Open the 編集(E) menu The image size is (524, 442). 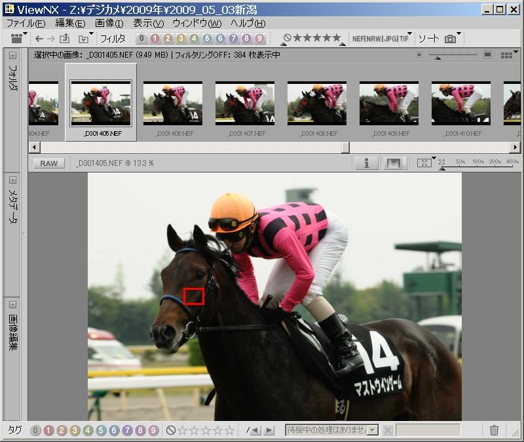[70, 24]
